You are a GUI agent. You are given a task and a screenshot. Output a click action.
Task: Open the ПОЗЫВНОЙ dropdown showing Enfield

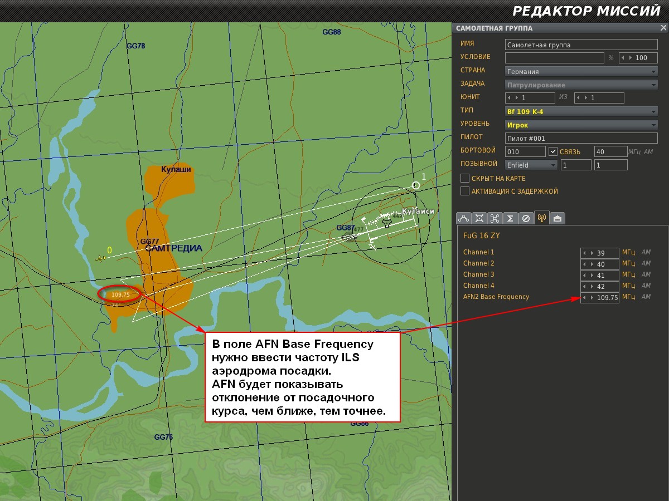pyautogui.click(x=531, y=165)
